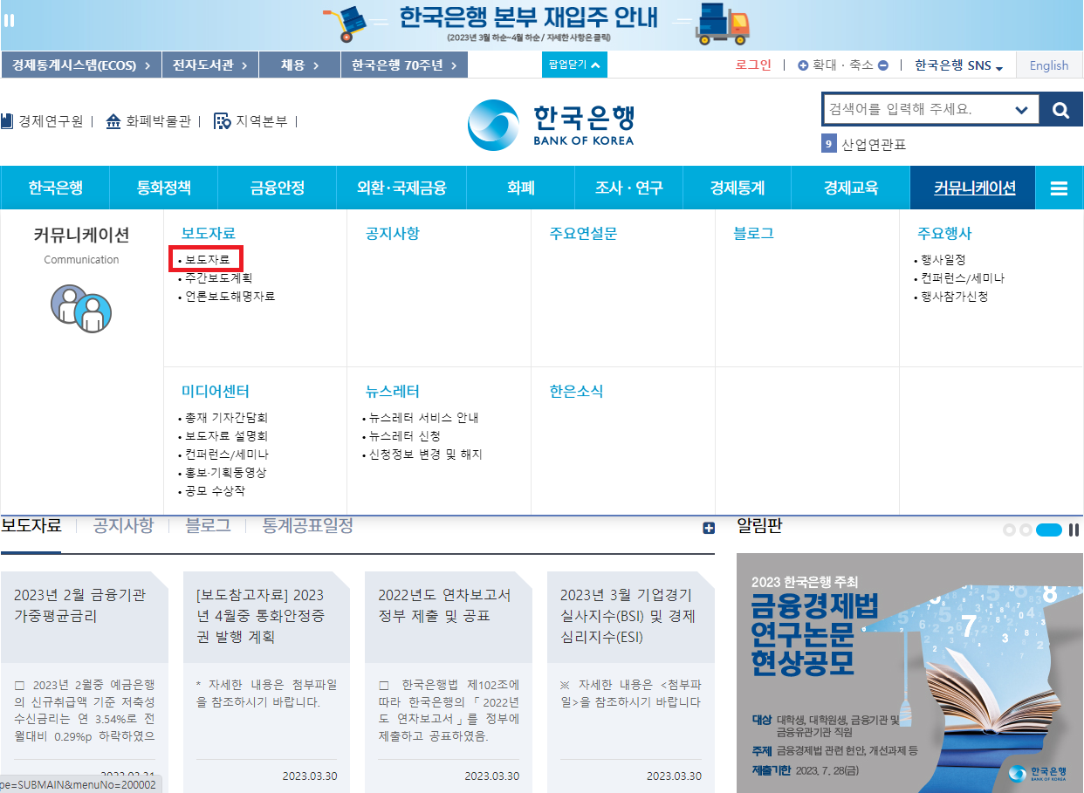
Task: Open 한은소식 menu heading
Action: coord(576,392)
